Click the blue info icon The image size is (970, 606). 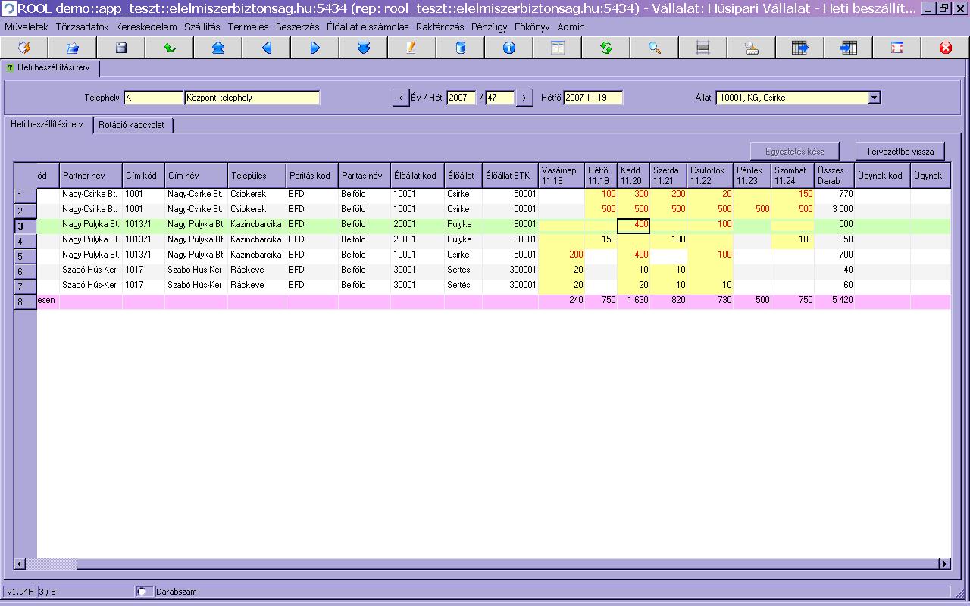(509, 48)
